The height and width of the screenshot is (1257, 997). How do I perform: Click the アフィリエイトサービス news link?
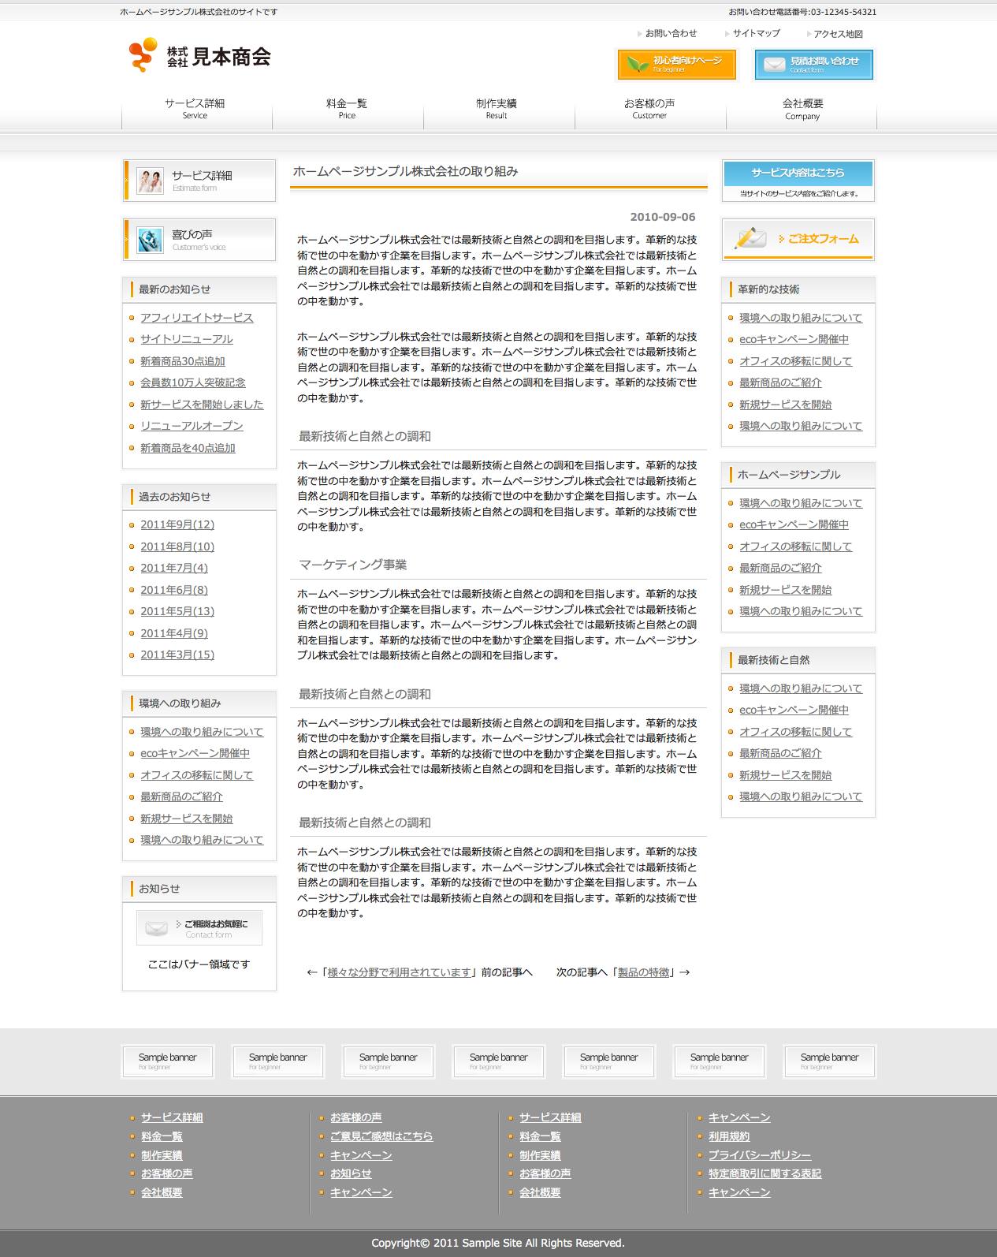(196, 318)
